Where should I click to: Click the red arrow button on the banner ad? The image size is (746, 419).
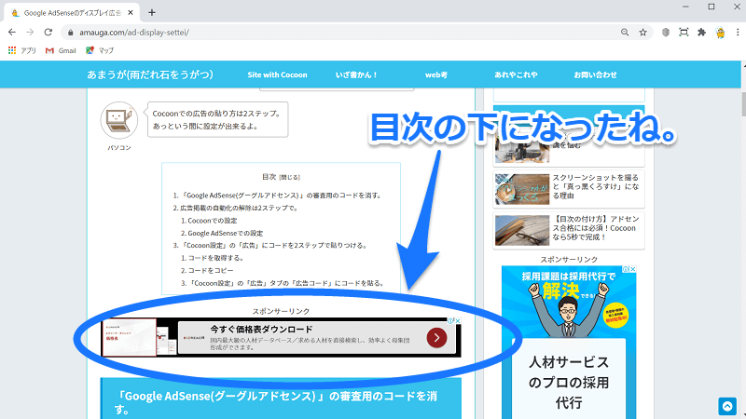tap(436, 338)
